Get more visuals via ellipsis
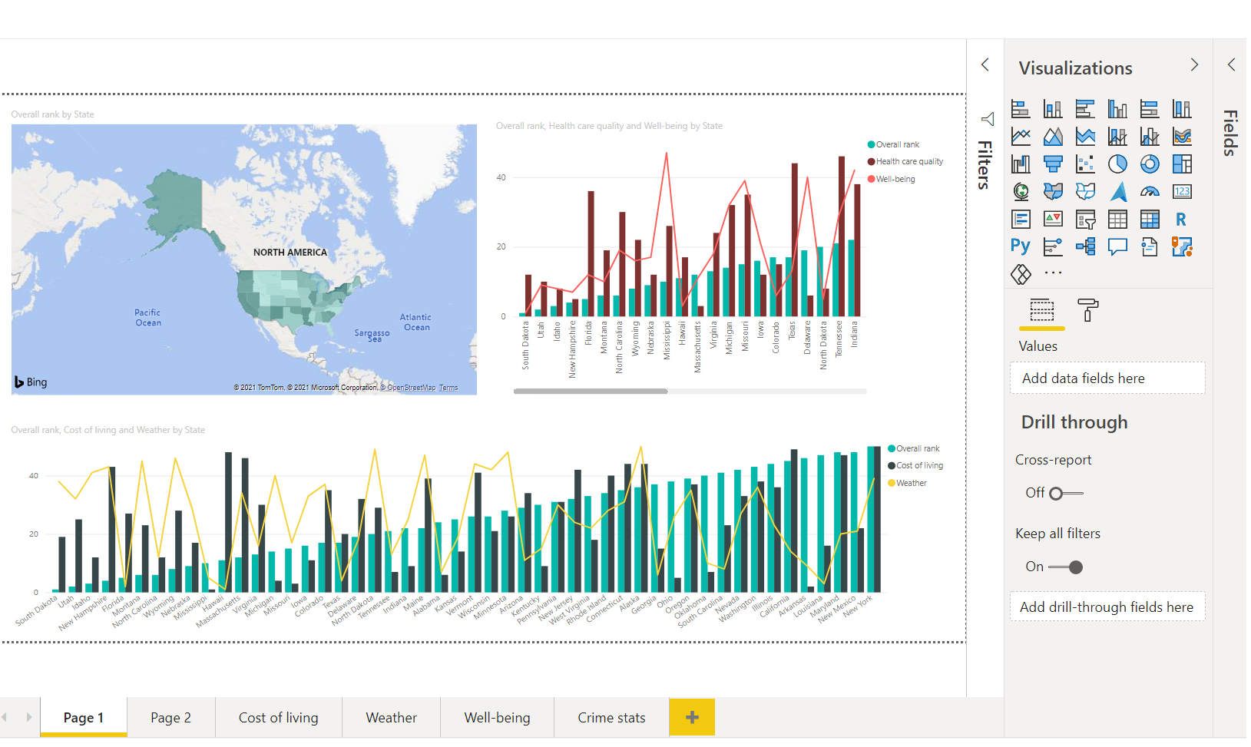Viewport: 1251px width, 747px height. [1053, 273]
